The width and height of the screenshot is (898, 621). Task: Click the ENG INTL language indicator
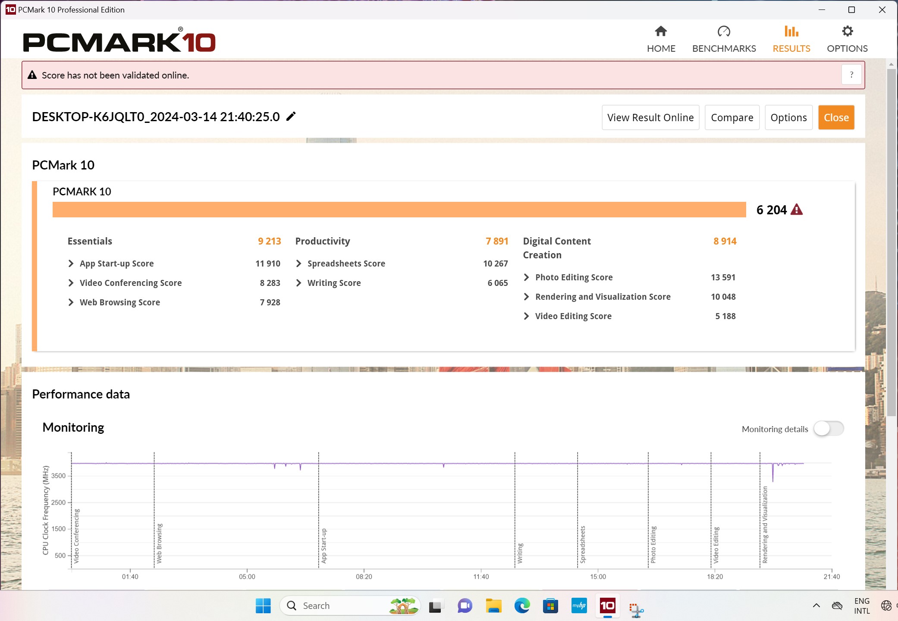[861, 606]
